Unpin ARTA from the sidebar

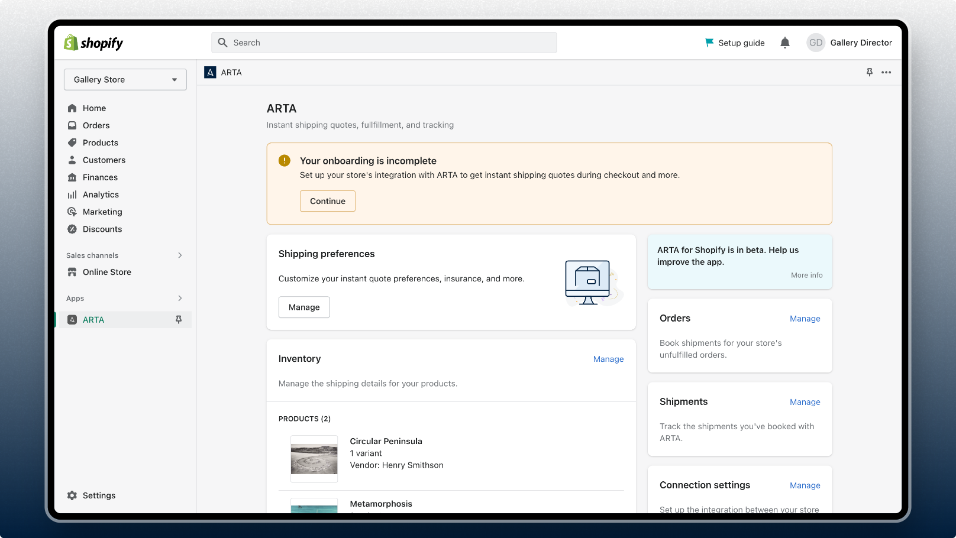point(179,319)
